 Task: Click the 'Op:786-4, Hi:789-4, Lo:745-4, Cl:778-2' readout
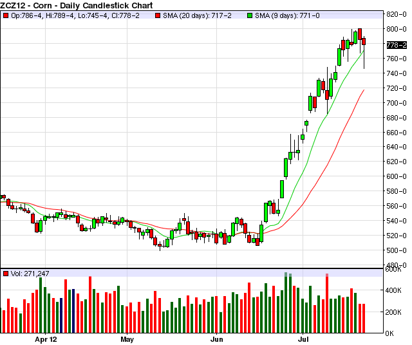click(x=75, y=15)
